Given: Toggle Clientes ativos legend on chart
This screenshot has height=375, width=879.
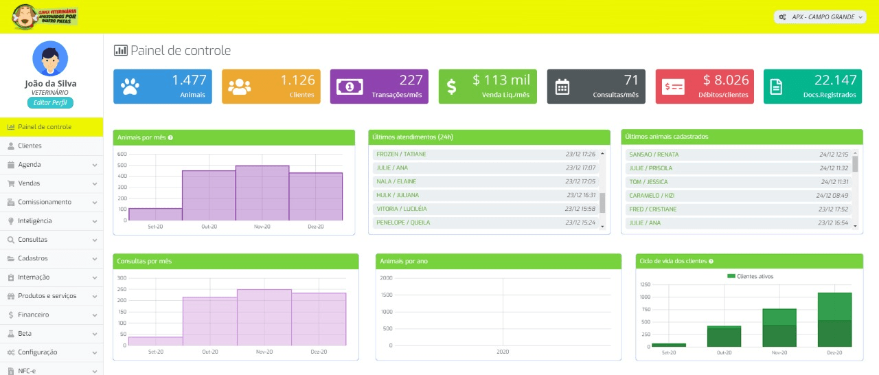Looking at the screenshot, I should point(750,276).
